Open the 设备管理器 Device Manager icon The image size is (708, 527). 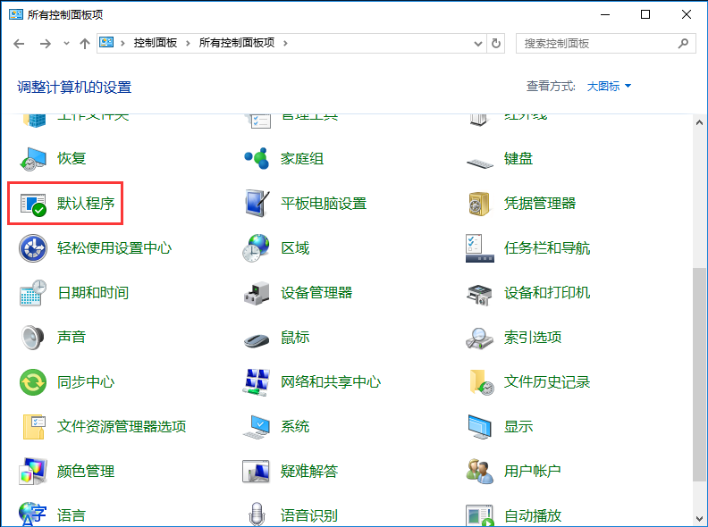click(x=257, y=293)
